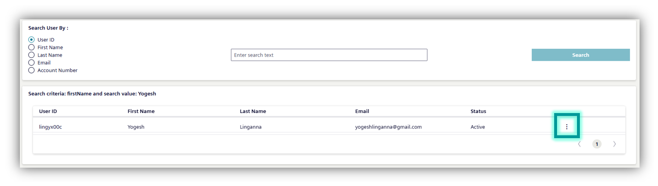Image resolution: width=658 pixels, height=186 pixels.
Task: Select the User ID radio button
Action: click(32, 40)
